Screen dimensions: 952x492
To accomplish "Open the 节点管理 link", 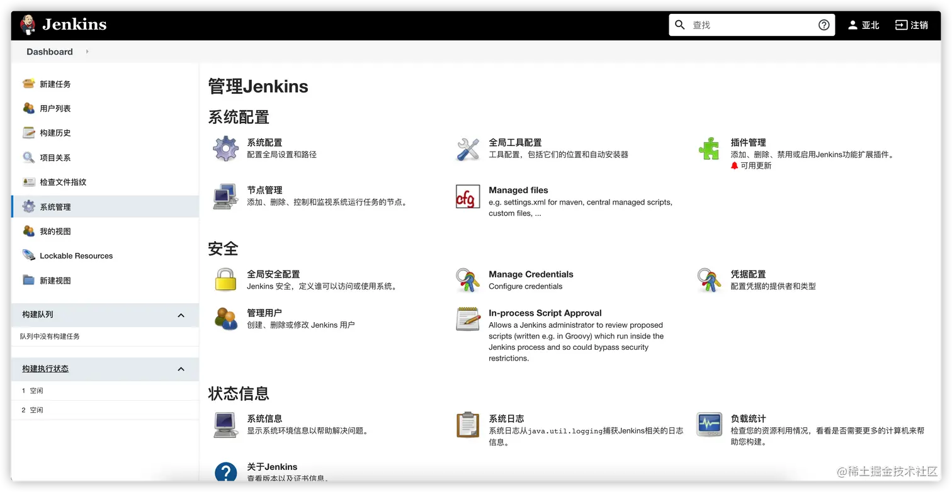I will click(264, 190).
